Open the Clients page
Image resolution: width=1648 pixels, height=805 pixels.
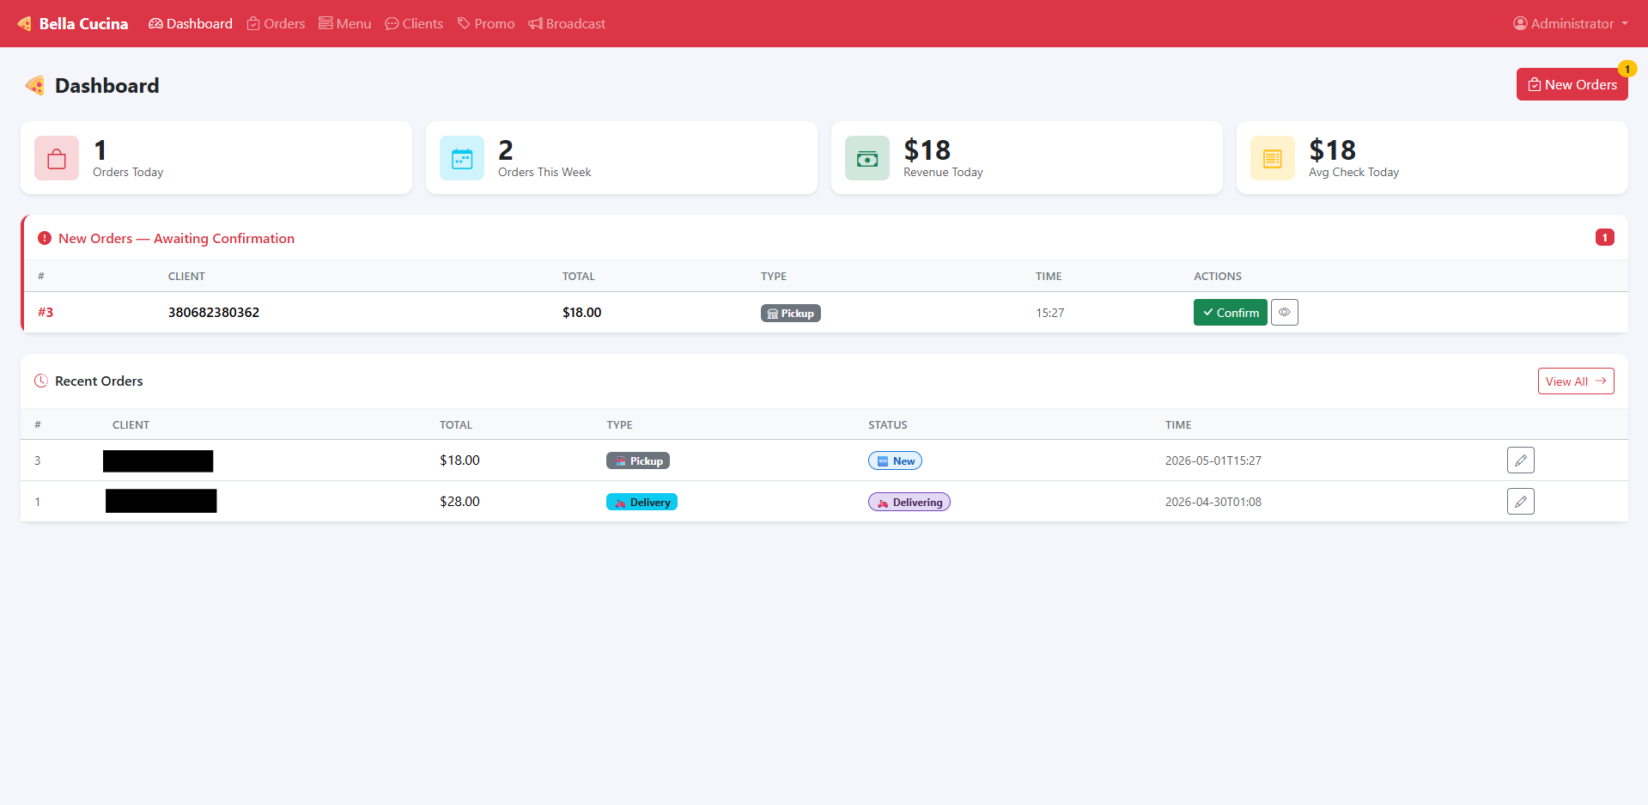414,24
